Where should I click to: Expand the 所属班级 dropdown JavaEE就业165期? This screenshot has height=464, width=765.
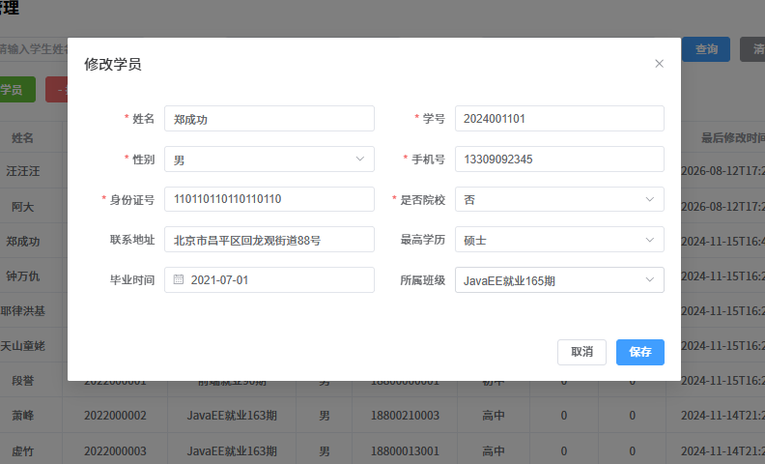[559, 280]
